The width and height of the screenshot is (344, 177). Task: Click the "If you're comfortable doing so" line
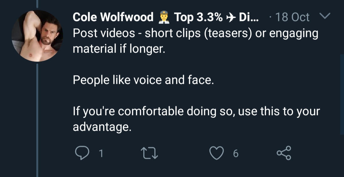196,111
